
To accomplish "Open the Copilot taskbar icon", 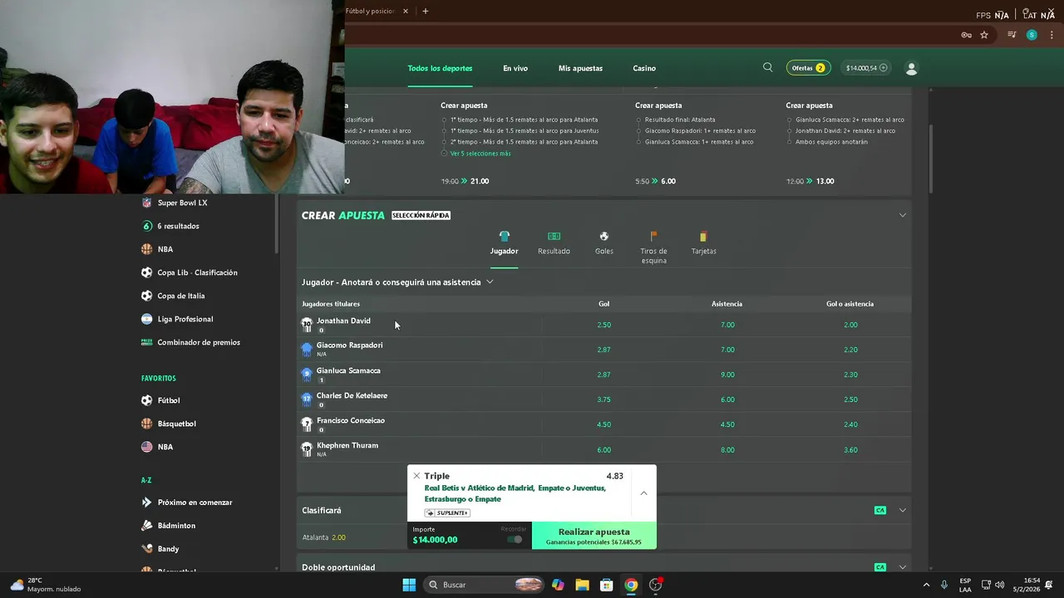I will pos(558,585).
